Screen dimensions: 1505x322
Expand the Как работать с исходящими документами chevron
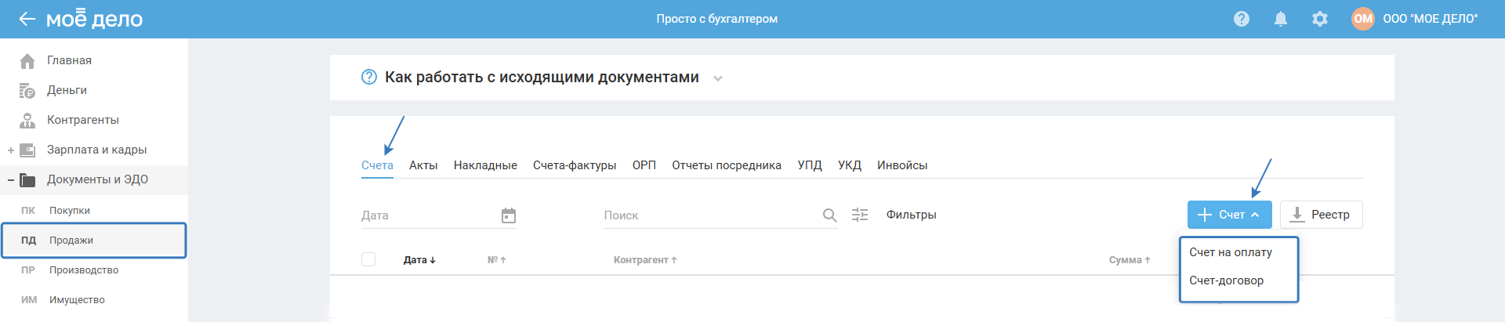(x=718, y=78)
